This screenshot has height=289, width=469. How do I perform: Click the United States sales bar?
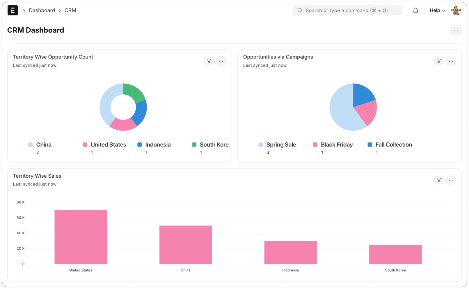click(x=81, y=237)
